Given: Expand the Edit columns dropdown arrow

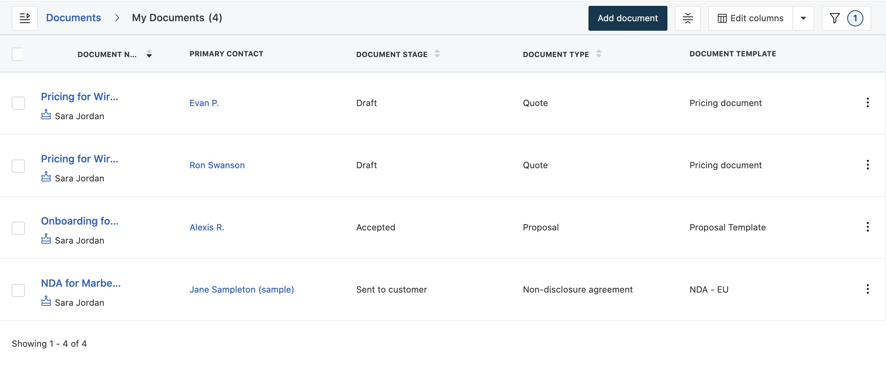Looking at the screenshot, I should [x=803, y=18].
